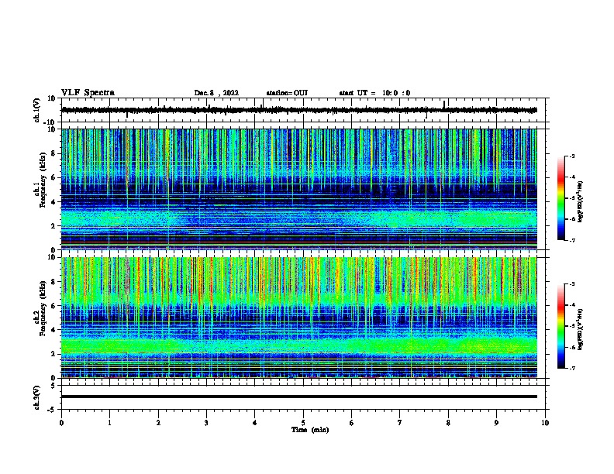Click the time axis tick label '8'
Image resolution: width=614 pixels, height=474 pixels.
448,423
